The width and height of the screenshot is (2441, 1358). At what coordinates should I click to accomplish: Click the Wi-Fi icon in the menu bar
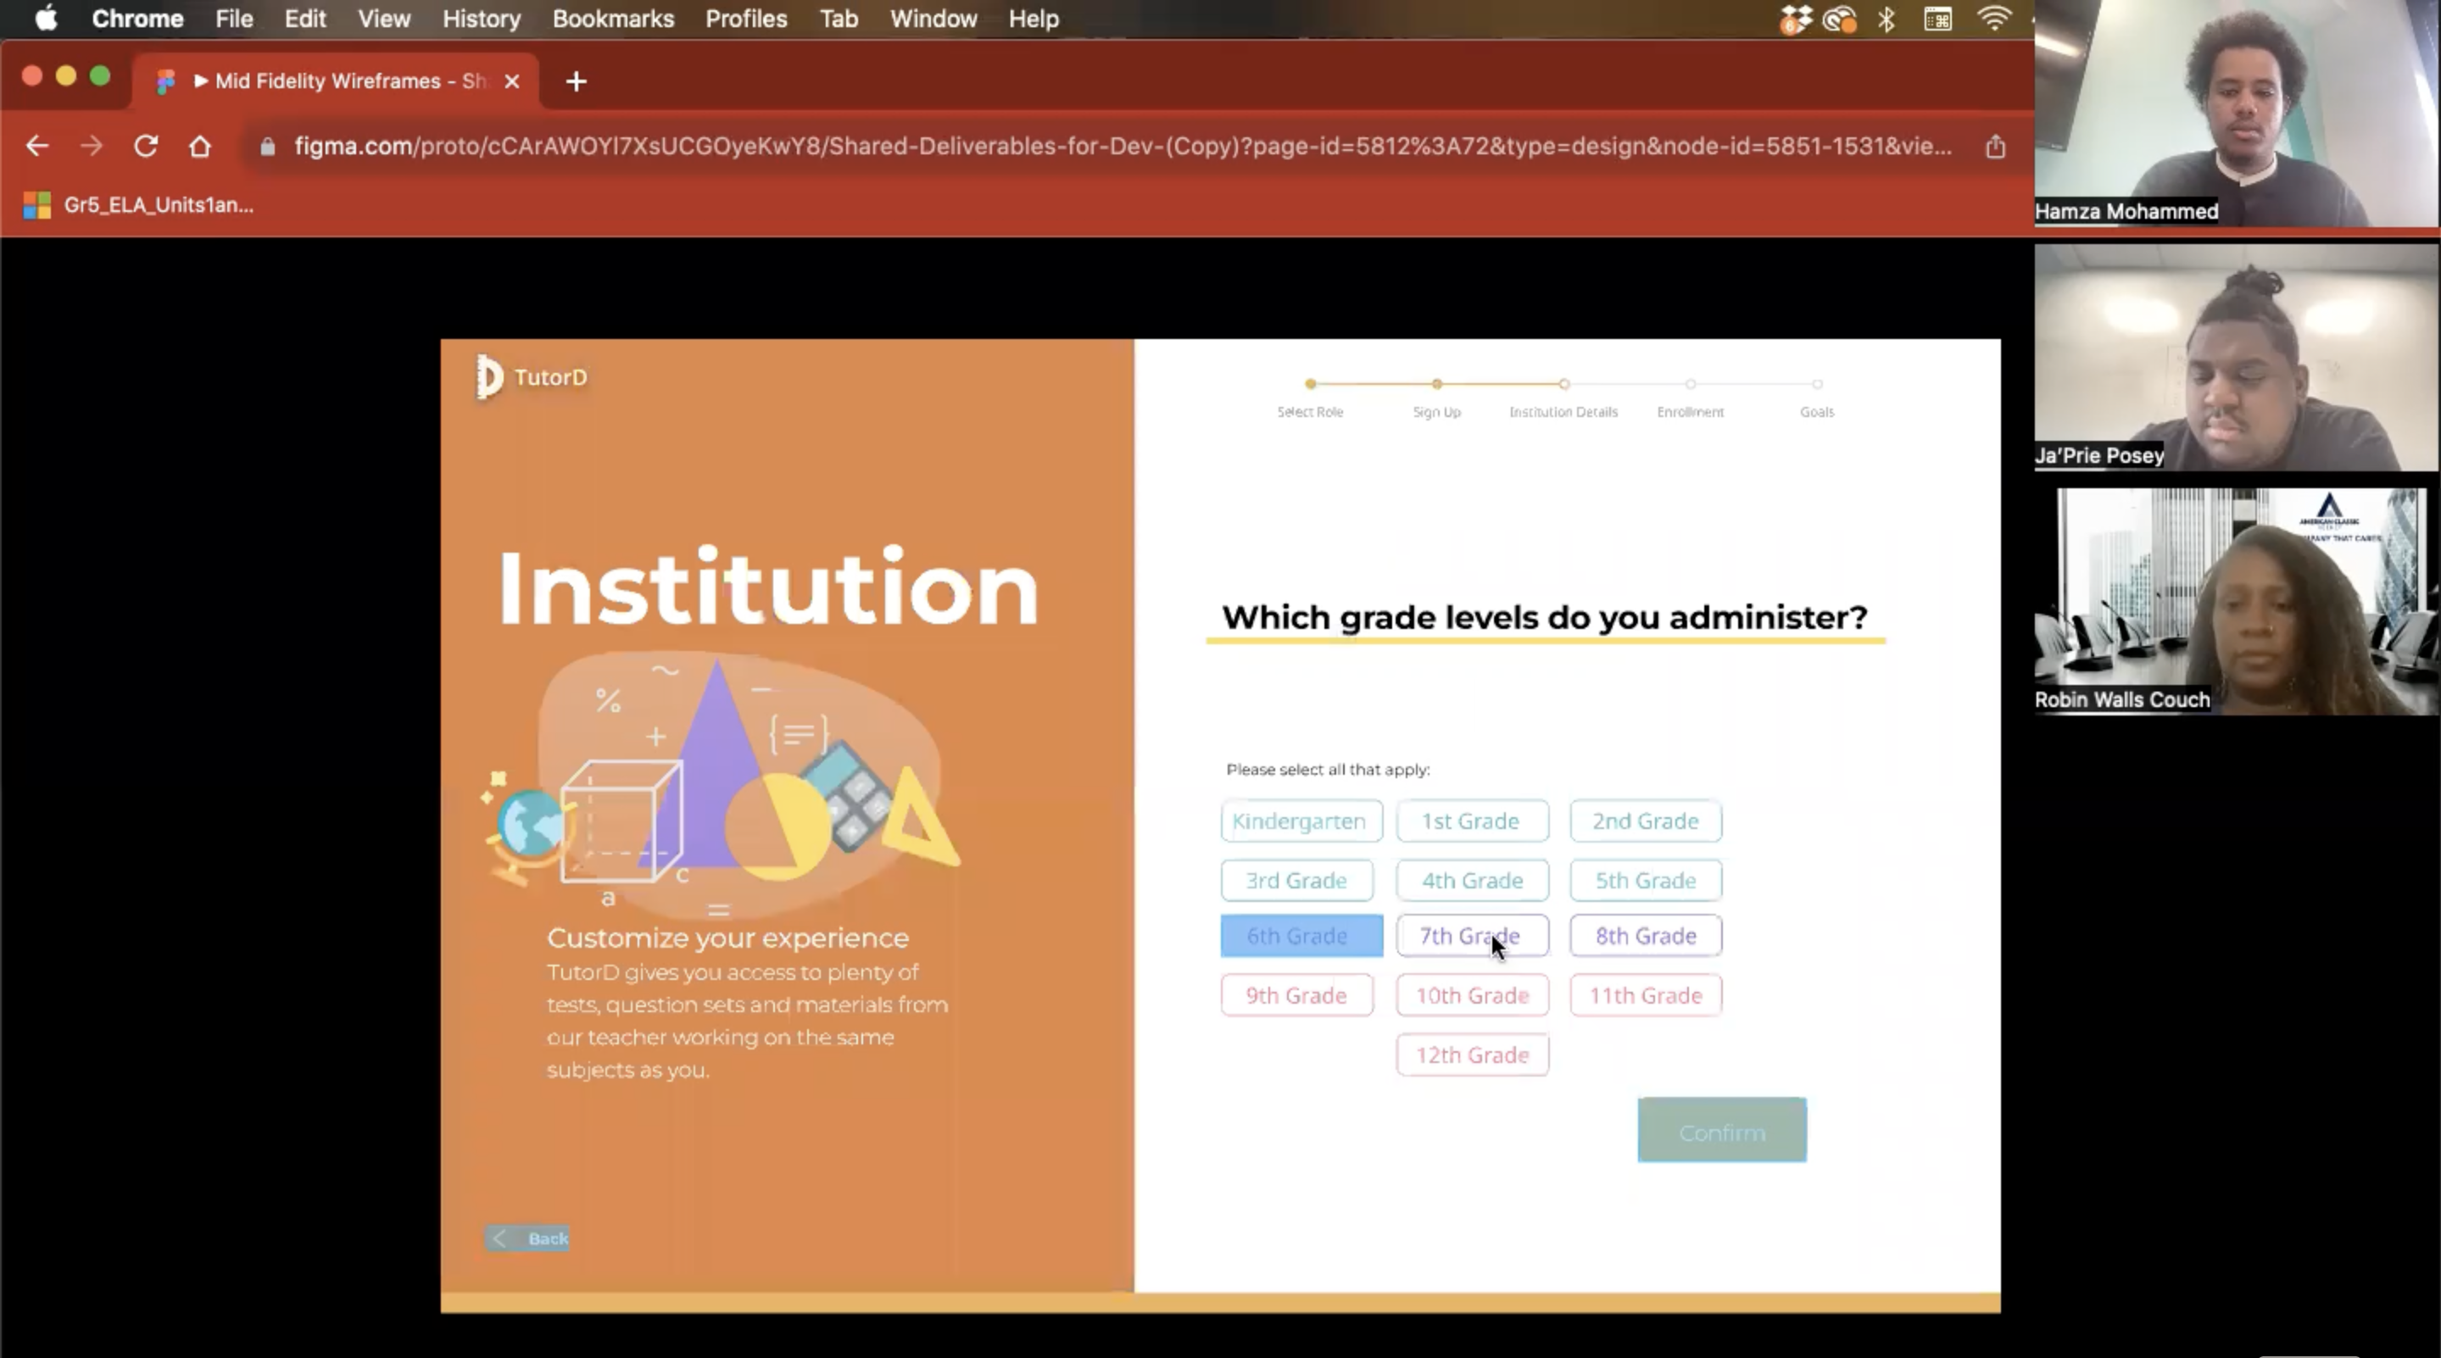coord(1995,18)
